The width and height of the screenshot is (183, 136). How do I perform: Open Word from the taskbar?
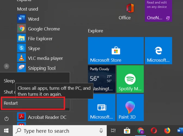click(180, 131)
